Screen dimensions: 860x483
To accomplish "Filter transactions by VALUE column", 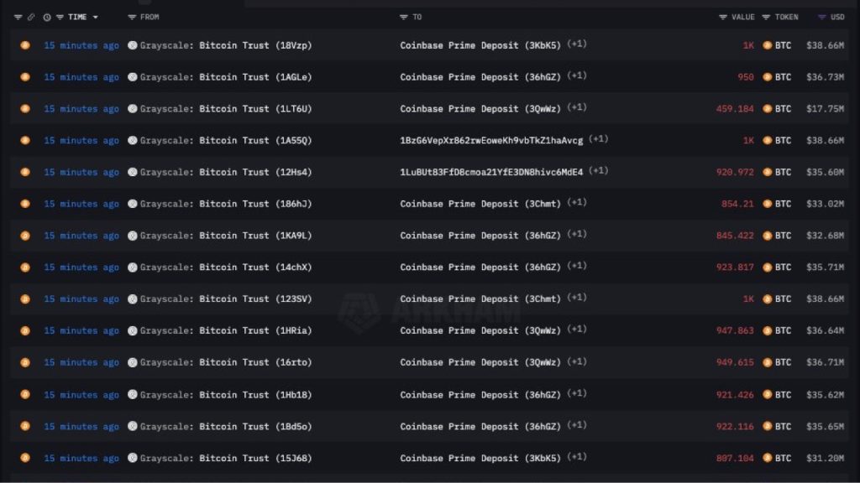I will coord(723,17).
